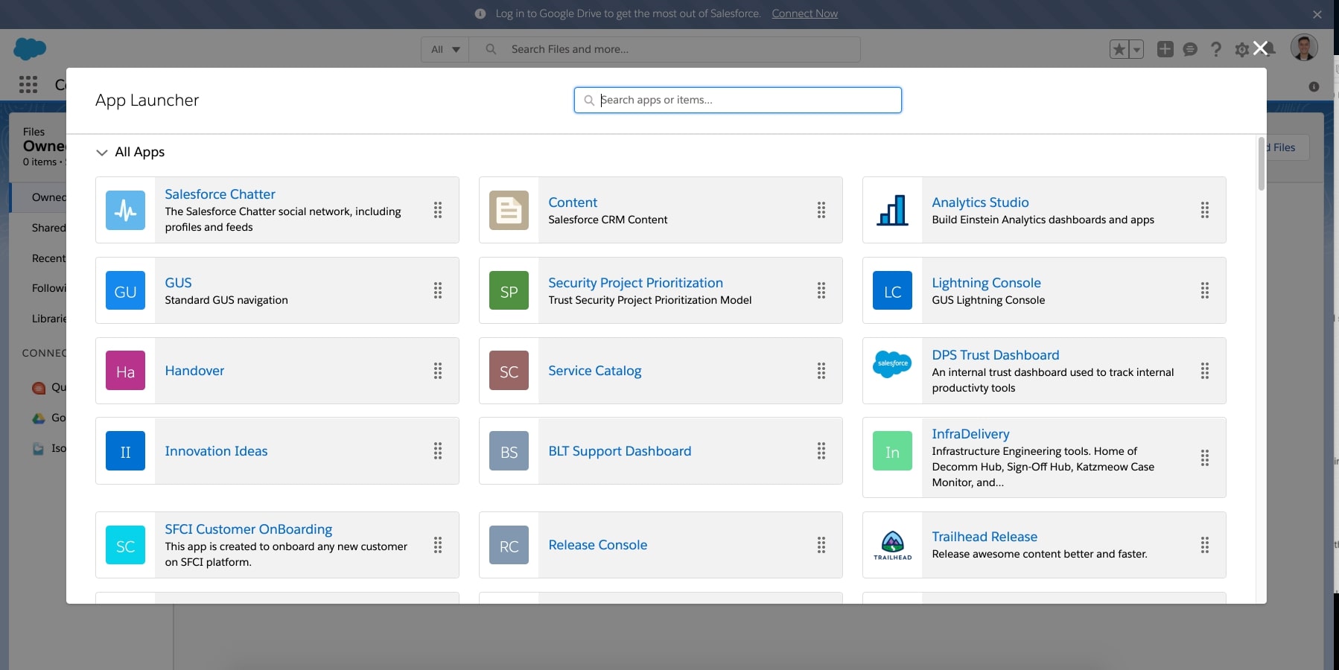This screenshot has width=1339, height=670.
Task: Click the Google Drive connected source
Action: [48, 418]
